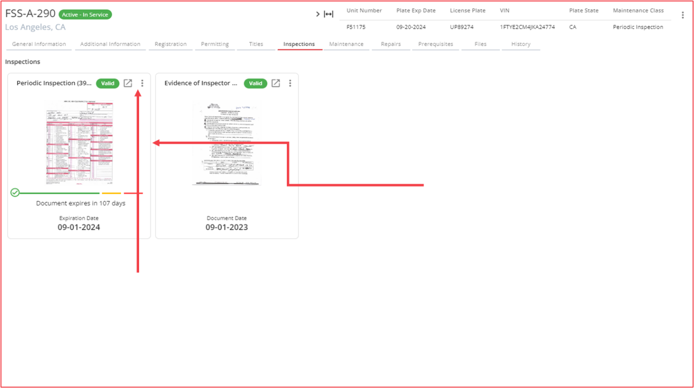Click the Valid badge on the Evidence of Inspector card
694x388 pixels.
pyautogui.click(x=256, y=83)
